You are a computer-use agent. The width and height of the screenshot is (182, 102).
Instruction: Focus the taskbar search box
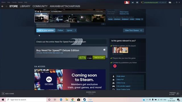point(26,100)
